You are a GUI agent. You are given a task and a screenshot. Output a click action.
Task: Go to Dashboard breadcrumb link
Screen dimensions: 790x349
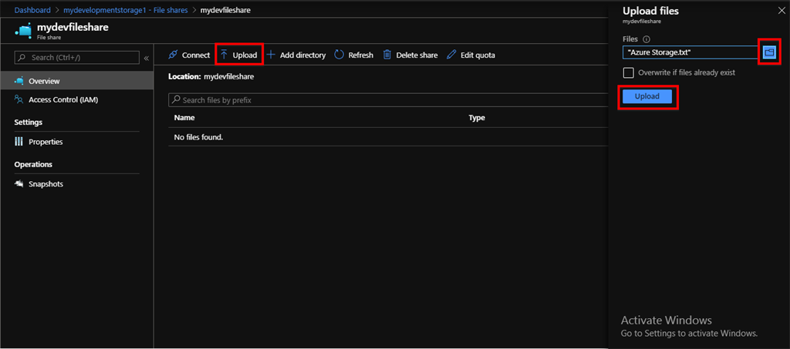pos(32,10)
